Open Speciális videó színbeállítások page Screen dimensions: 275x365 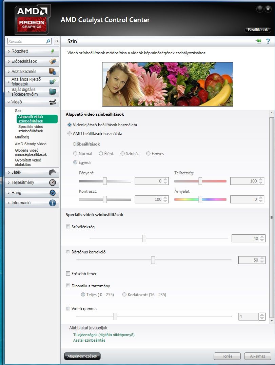point(31,129)
